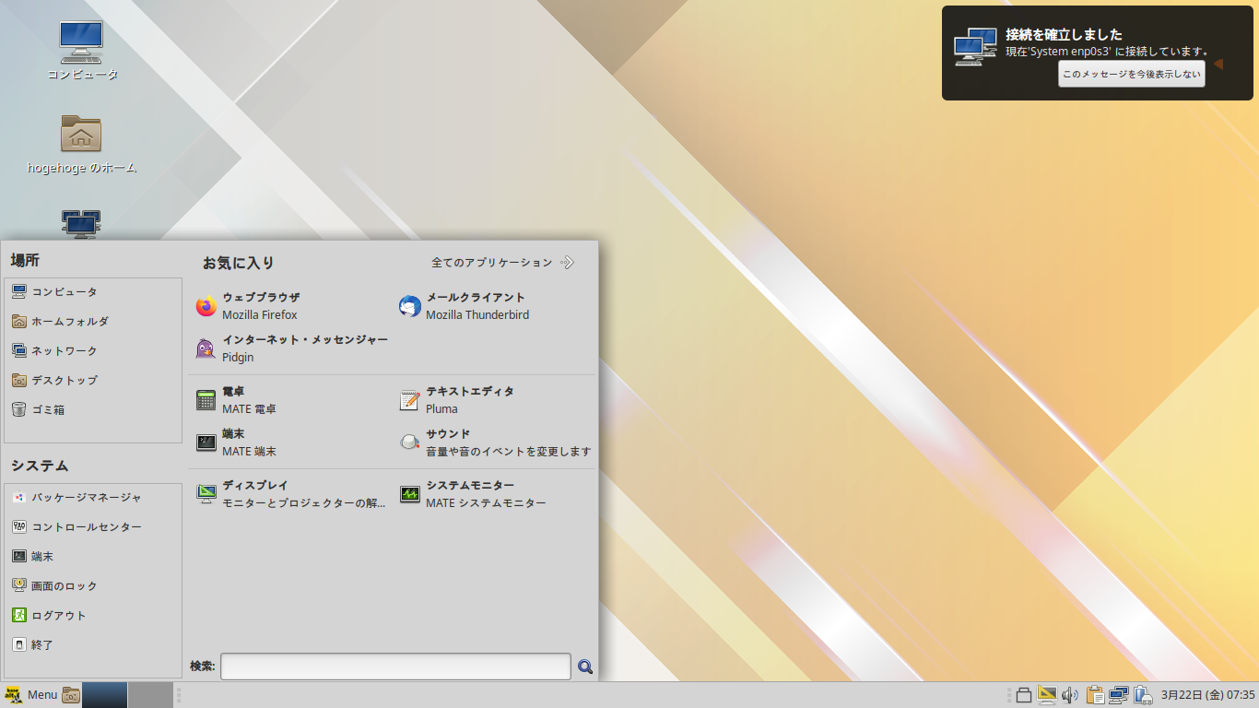Open the clock showing 3月22日 07:35
This screenshot has height=708, width=1259.
pyautogui.click(x=1207, y=695)
